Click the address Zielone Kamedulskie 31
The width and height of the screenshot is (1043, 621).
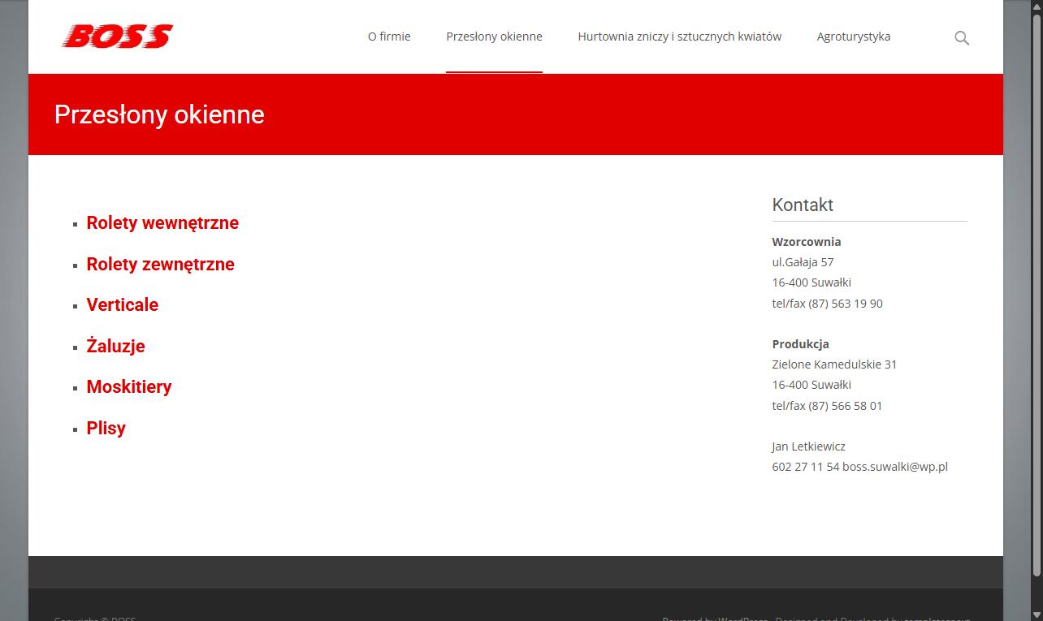[834, 364]
